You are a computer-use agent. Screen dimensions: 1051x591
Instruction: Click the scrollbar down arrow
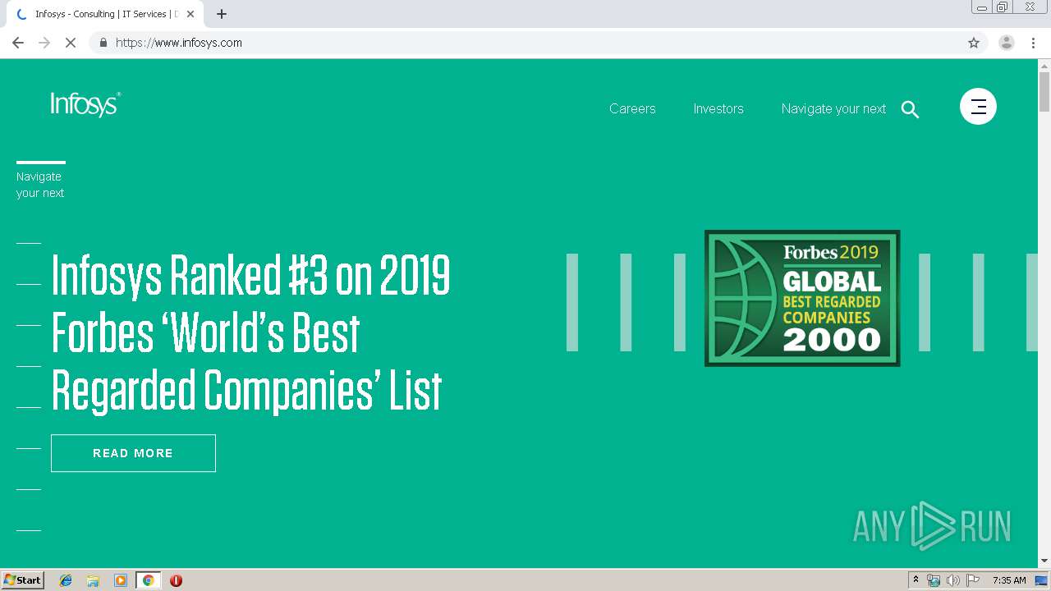[1044, 561]
